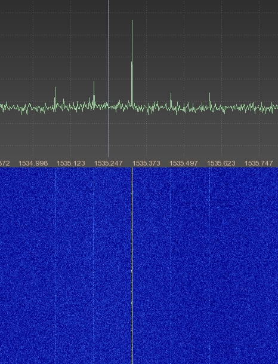The width and height of the screenshot is (278, 364).
Task: Click the 1535.623 frequency label
Action: click(221, 163)
